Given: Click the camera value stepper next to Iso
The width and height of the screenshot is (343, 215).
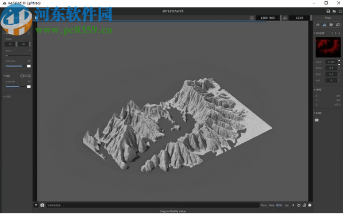Looking at the screenshot, I should pyautogui.click(x=293, y=205).
